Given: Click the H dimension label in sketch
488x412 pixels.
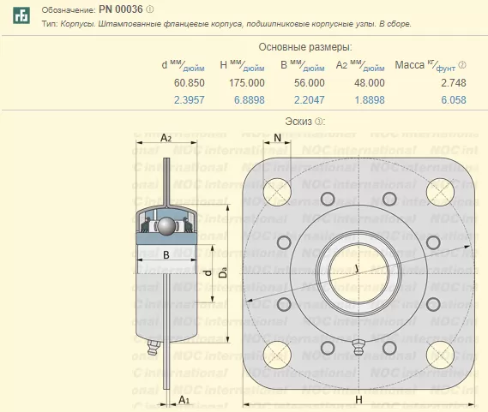Looking at the screenshot, I should click(x=358, y=399).
